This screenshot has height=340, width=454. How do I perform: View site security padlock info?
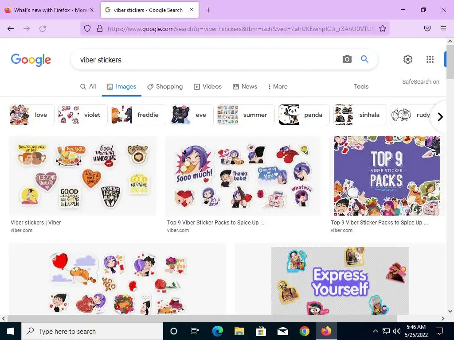tap(100, 28)
